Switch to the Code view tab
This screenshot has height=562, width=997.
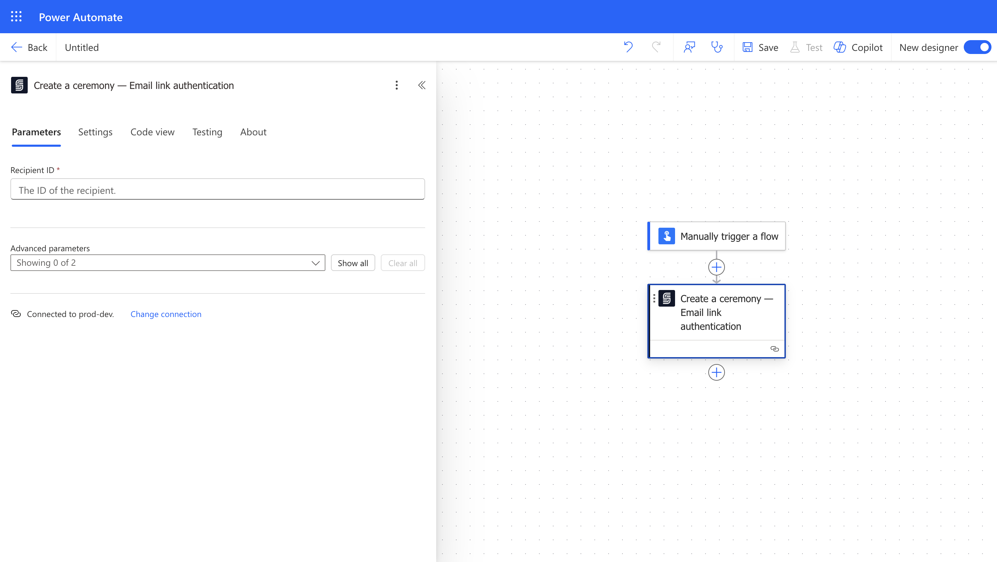pyautogui.click(x=152, y=132)
